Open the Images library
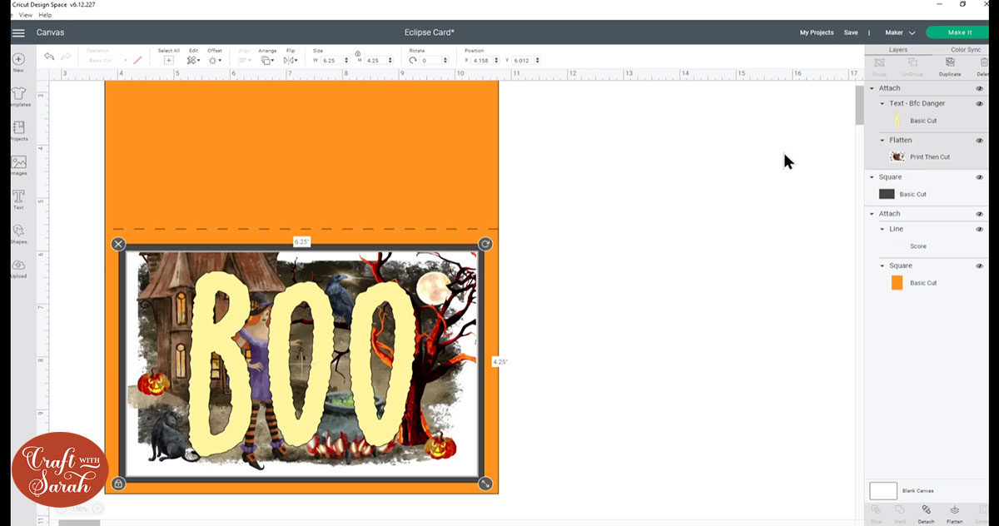The height and width of the screenshot is (526, 999). coord(18,164)
